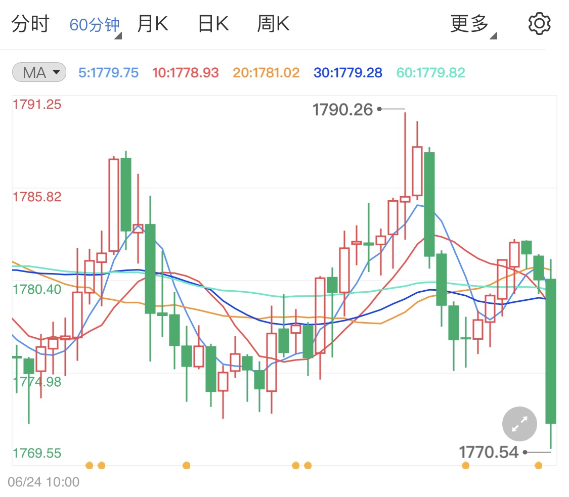Click the tall green candle under the 1790.26 peak
Screen dimensions: 569x497
pos(429,204)
